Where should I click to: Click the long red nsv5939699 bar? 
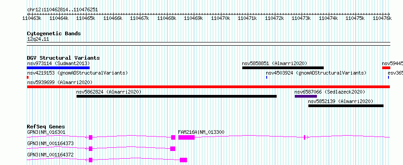208,87
